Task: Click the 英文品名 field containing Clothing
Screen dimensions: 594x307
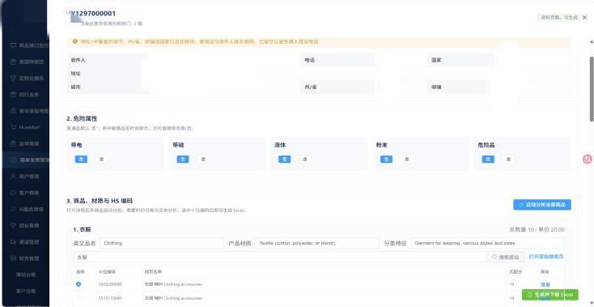Action: 162,243
